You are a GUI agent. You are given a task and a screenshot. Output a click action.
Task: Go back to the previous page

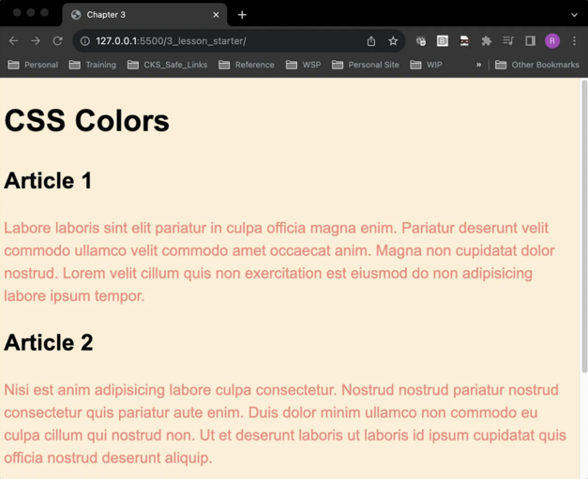(13, 41)
